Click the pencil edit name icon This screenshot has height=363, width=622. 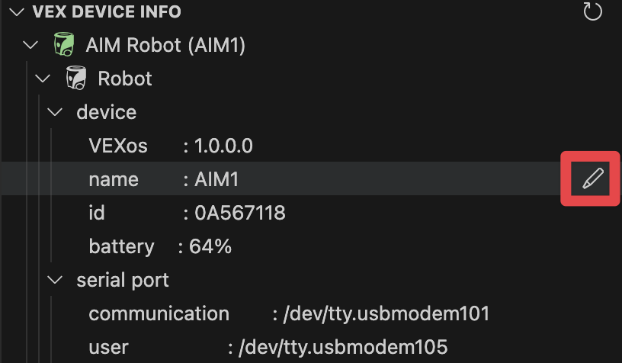(592, 179)
